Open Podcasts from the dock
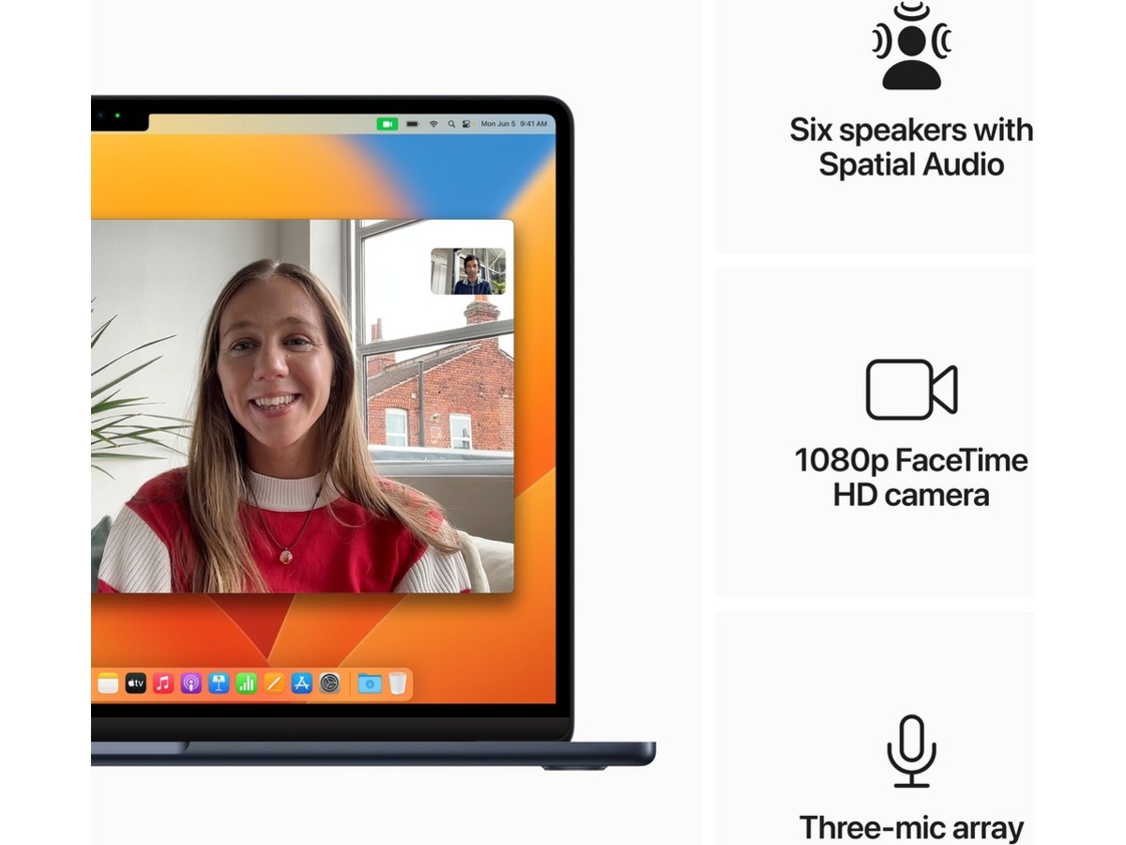This screenshot has width=1126, height=845. click(190, 684)
